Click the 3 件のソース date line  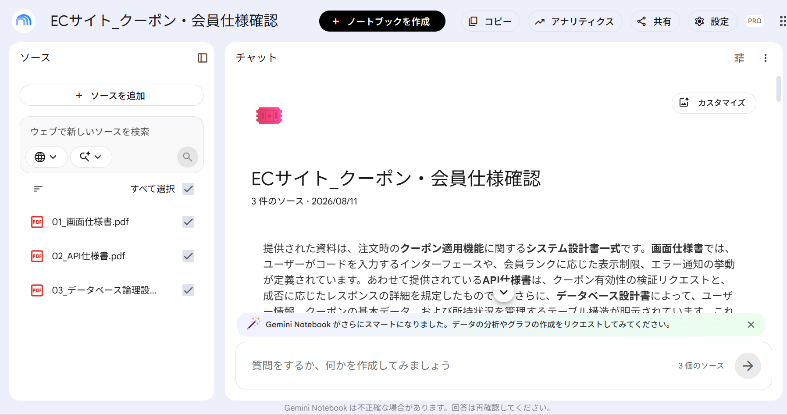304,201
